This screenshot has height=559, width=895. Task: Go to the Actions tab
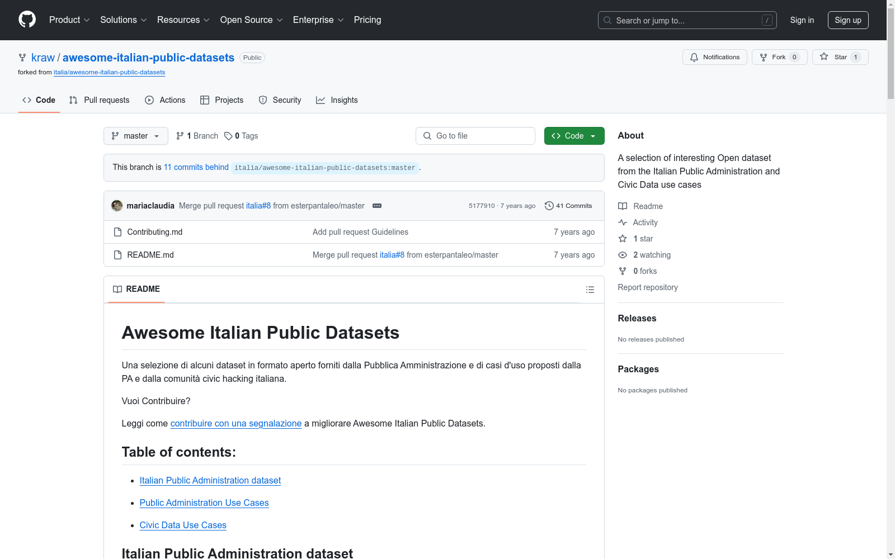click(x=165, y=100)
